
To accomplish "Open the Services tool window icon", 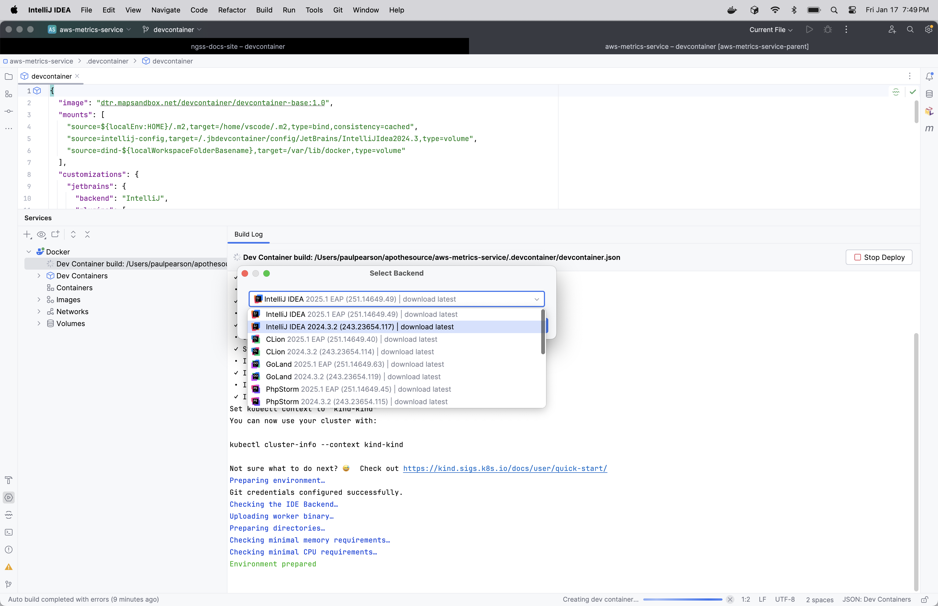I will [x=9, y=497].
